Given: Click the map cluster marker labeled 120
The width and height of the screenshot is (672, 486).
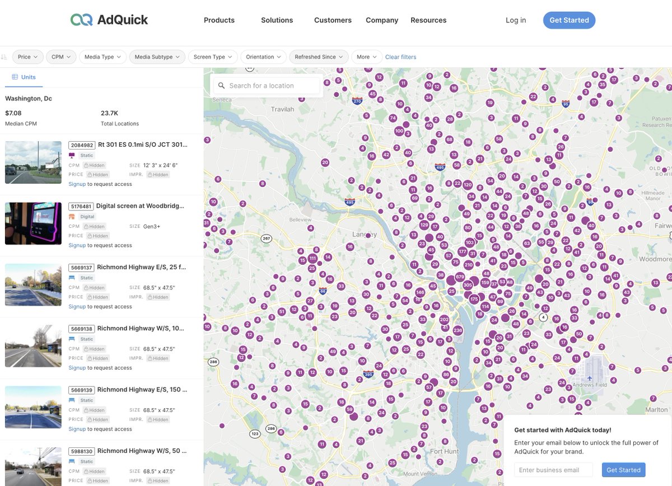Looking at the screenshot, I should [x=468, y=185].
